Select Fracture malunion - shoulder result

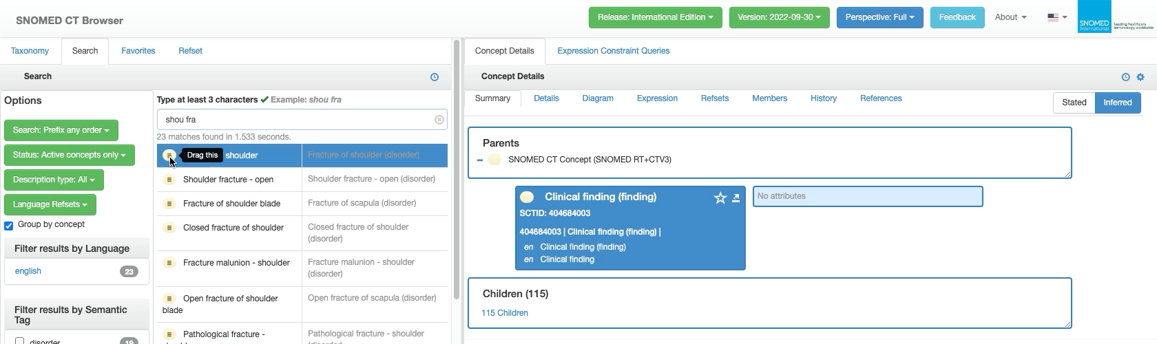[x=236, y=263]
